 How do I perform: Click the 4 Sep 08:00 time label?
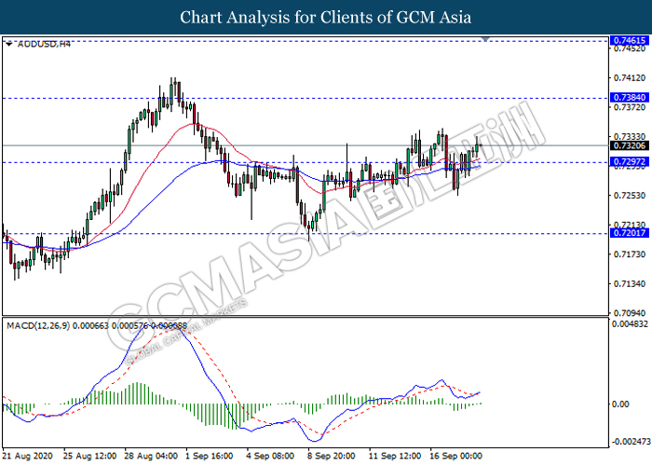270,456
